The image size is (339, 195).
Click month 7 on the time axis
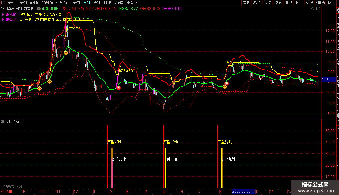(x=200, y=191)
